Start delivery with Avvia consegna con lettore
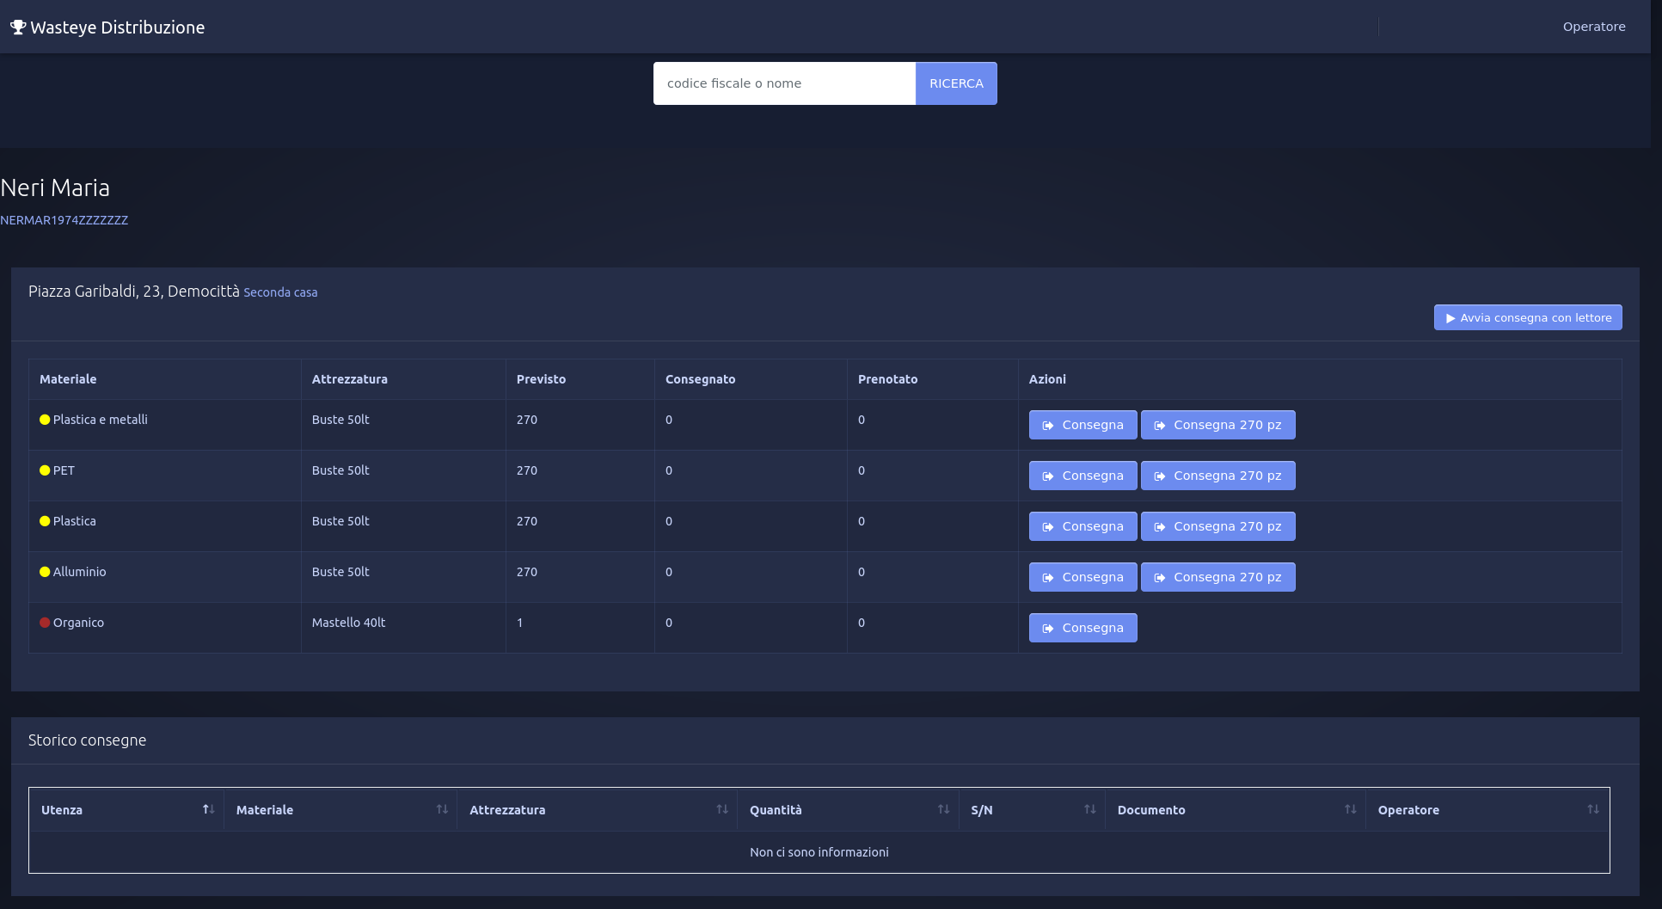The width and height of the screenshot is (1662, 909). pyautogui.click(x=1527, y=317)
